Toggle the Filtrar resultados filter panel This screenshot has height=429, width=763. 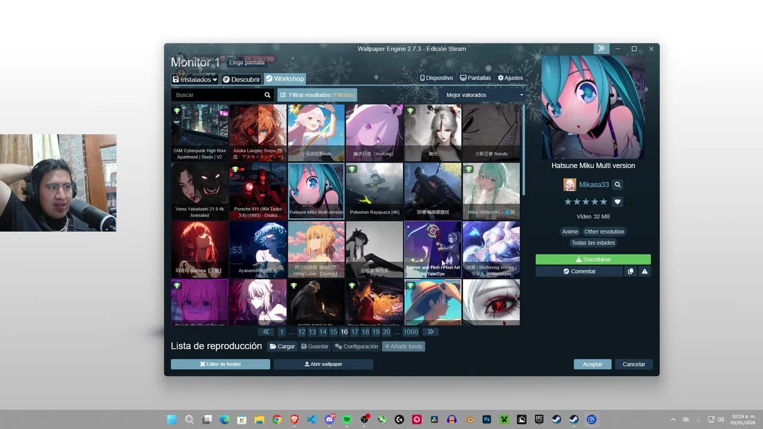317,95
